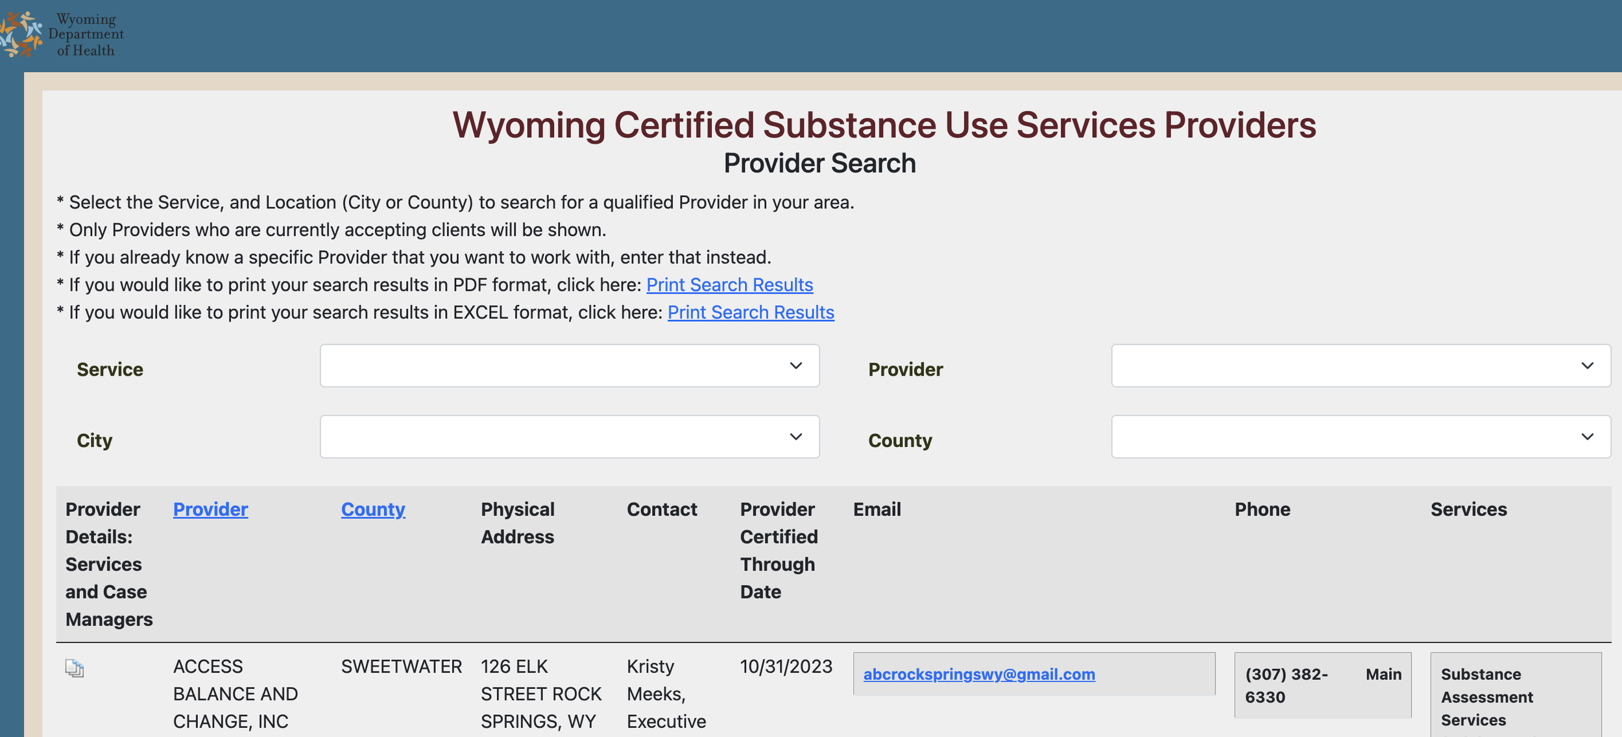Open provider details icon for Access Balance
1622x737 pixels.
(x=75, y=668)
